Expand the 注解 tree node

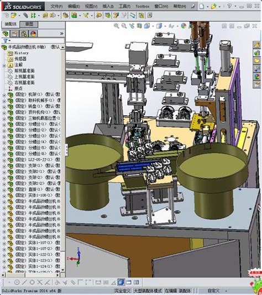coord(4,66)
